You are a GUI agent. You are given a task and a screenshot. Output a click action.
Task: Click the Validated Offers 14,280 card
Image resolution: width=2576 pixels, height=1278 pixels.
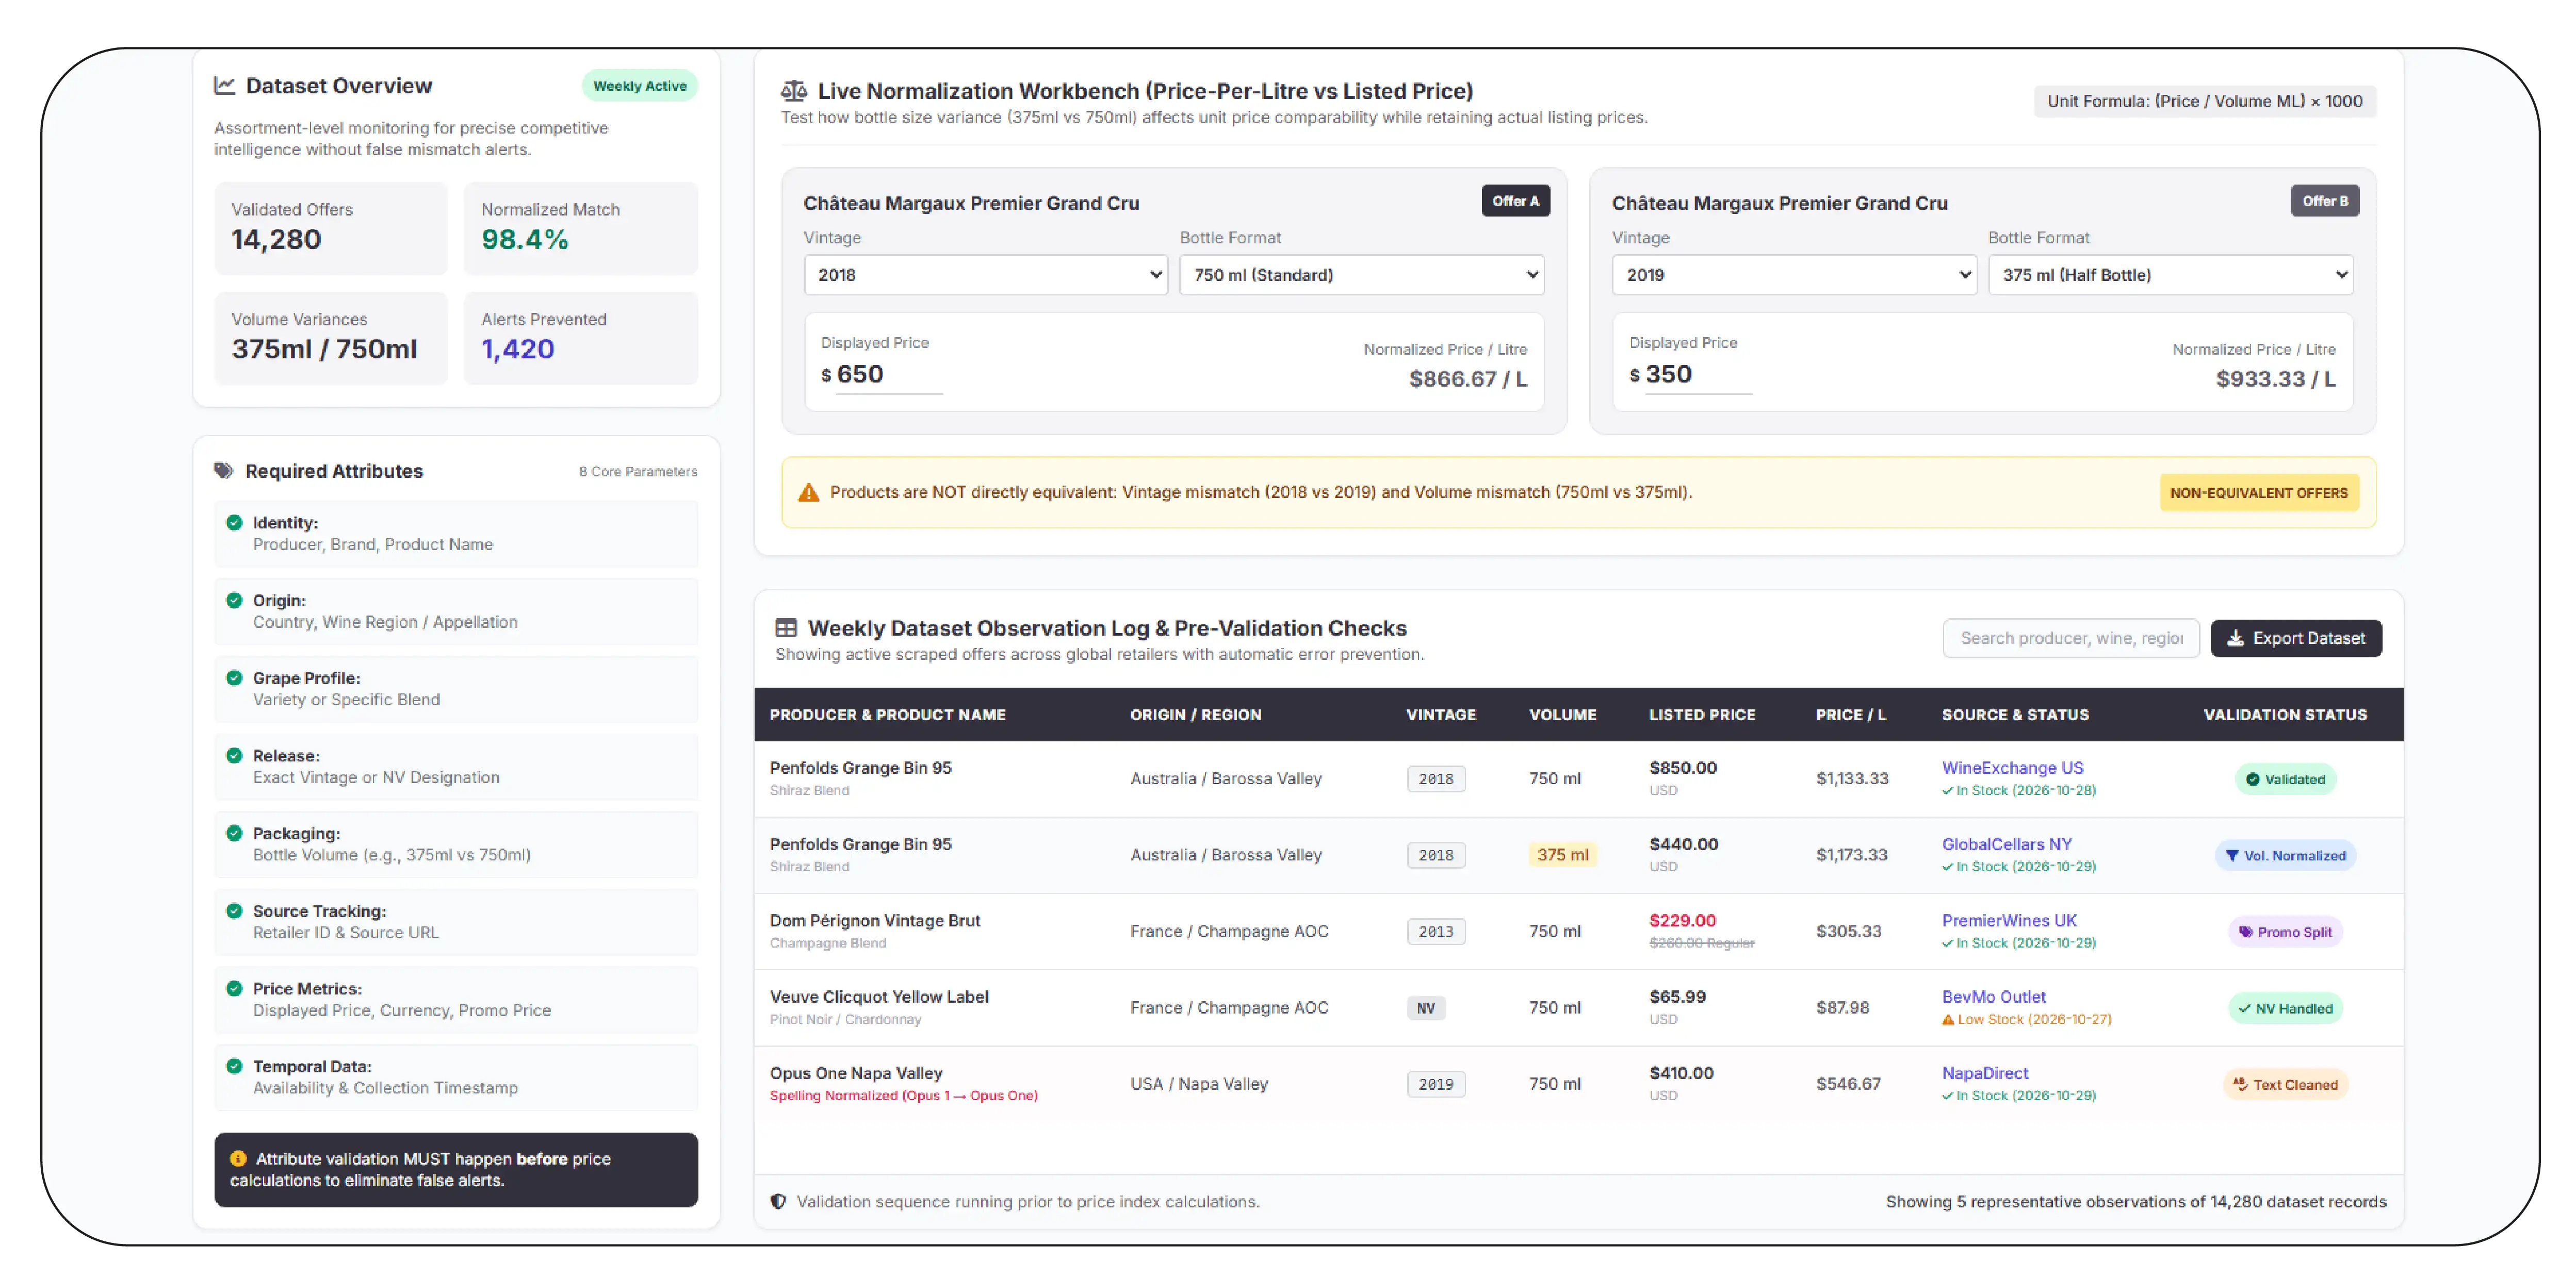tap(330, 228)
